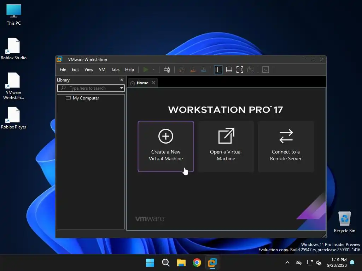Viewport: 362px width, 271px height.
Task: Close the VMware Workstation window
Action: click(x=322, y=59)
